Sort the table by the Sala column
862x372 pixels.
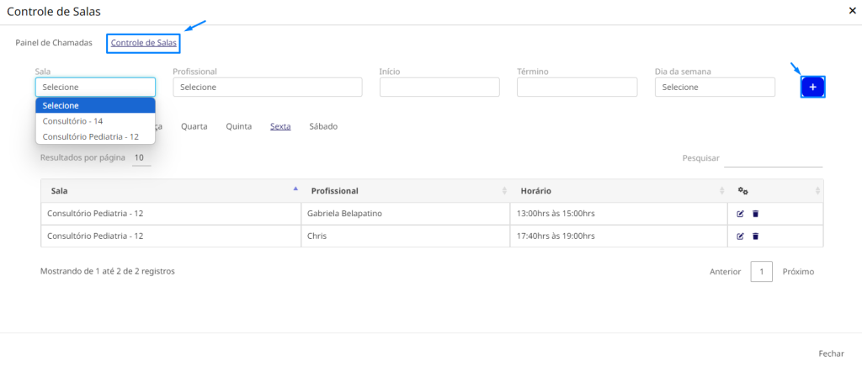(x=171, y=191)
